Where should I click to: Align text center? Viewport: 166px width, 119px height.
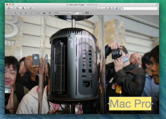coord(87,13)
